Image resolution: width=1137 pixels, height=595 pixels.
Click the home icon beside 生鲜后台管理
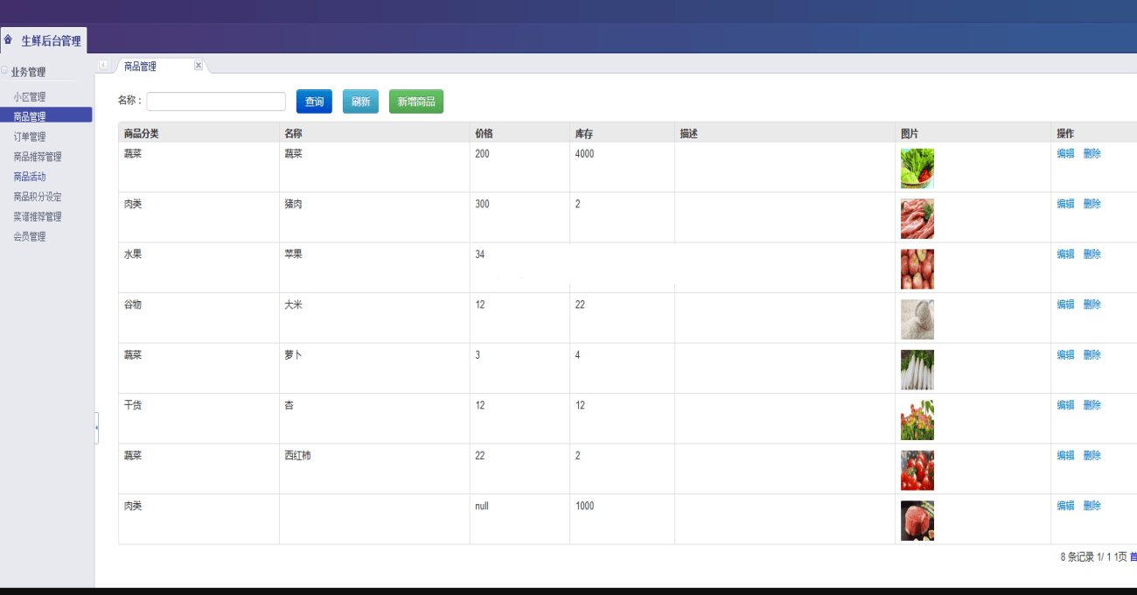[x=8, y=39]
